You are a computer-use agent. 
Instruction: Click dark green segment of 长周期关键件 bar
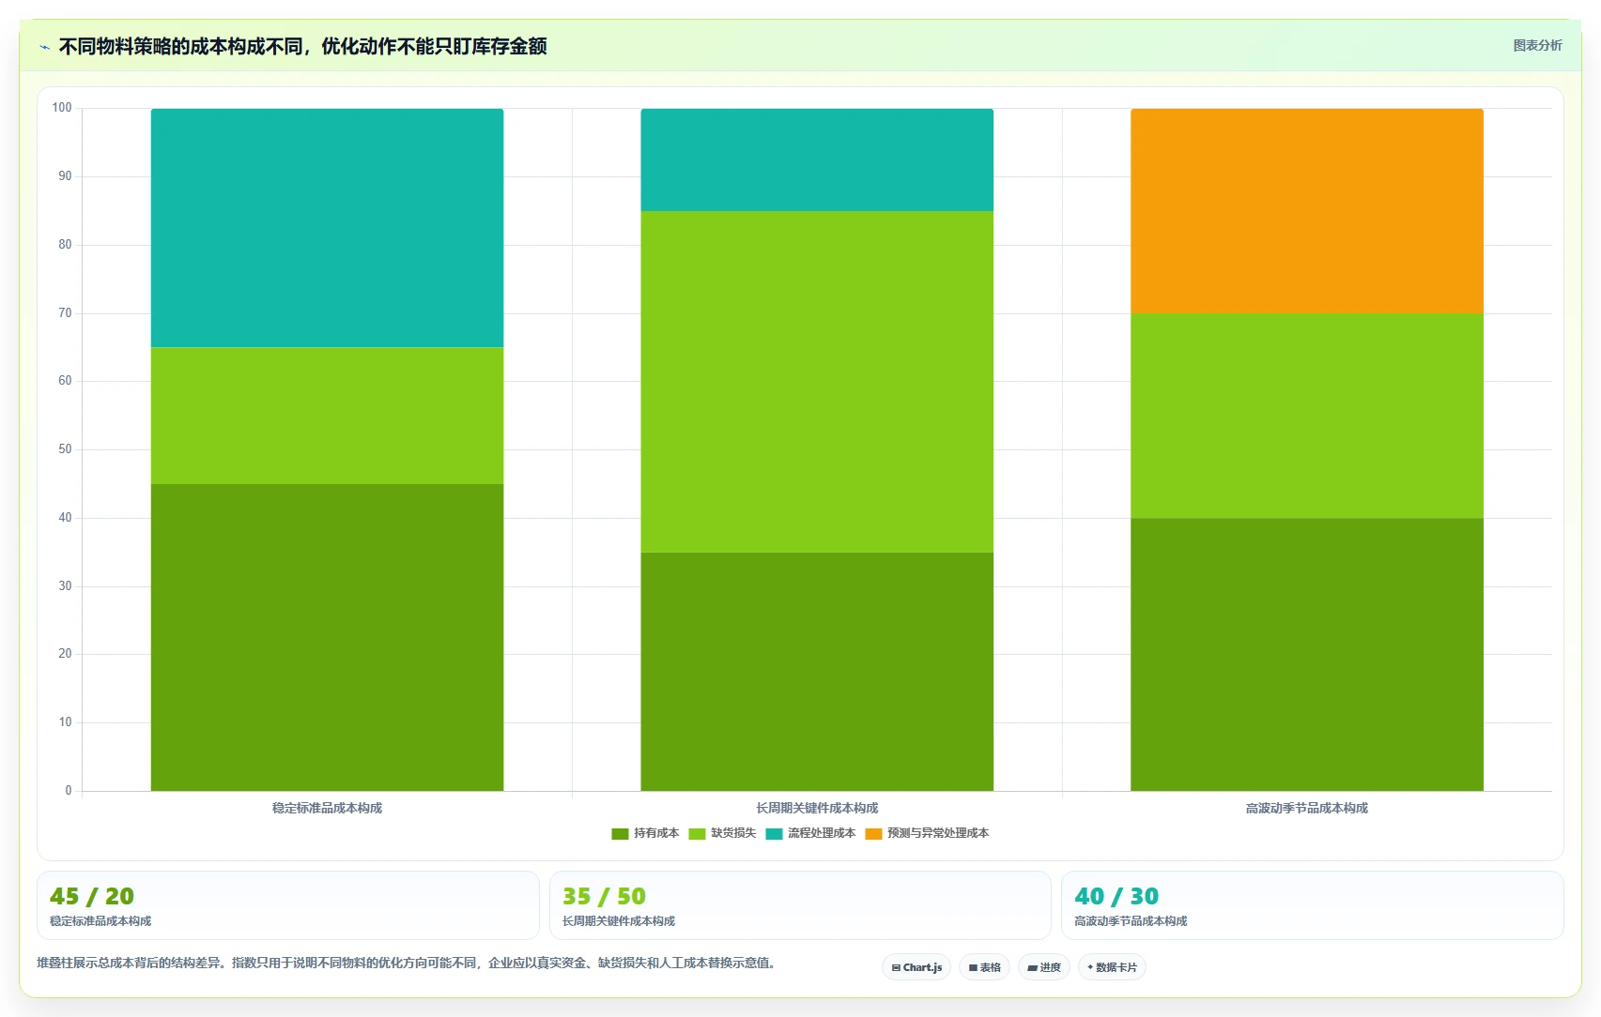coord(817,672)
